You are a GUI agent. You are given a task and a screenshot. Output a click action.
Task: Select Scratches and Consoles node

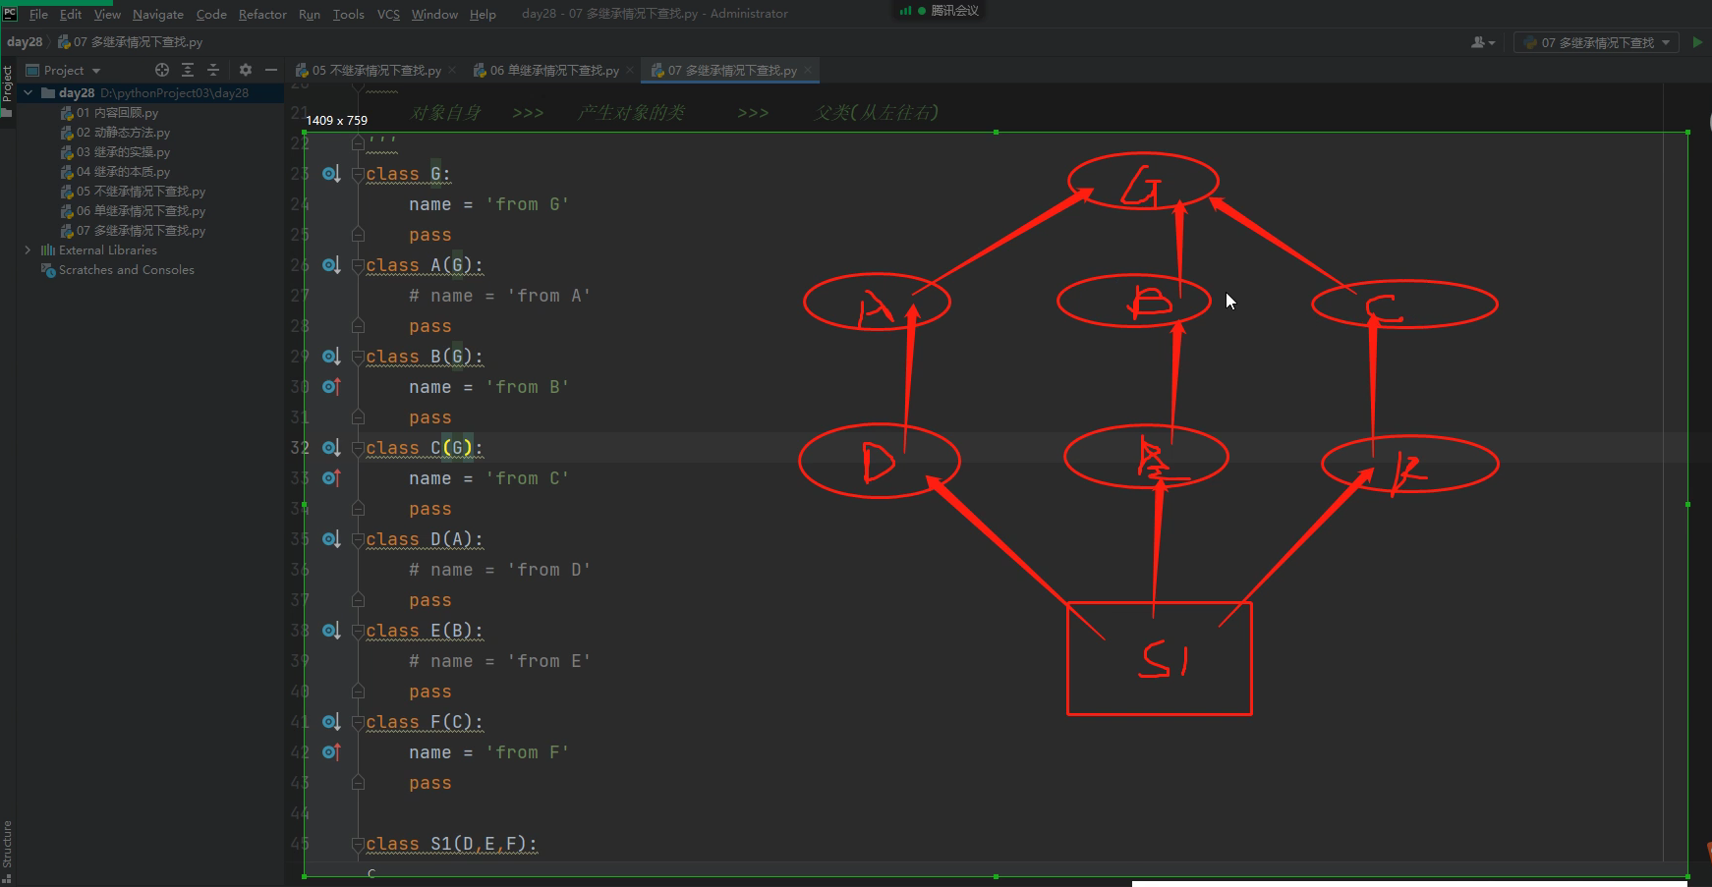(x=117, y=270)
